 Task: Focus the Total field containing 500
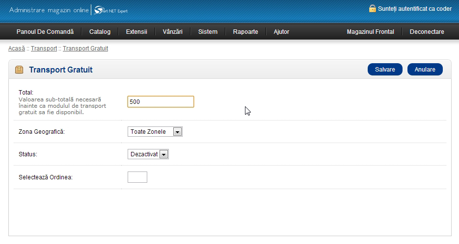tap(161, 101)
